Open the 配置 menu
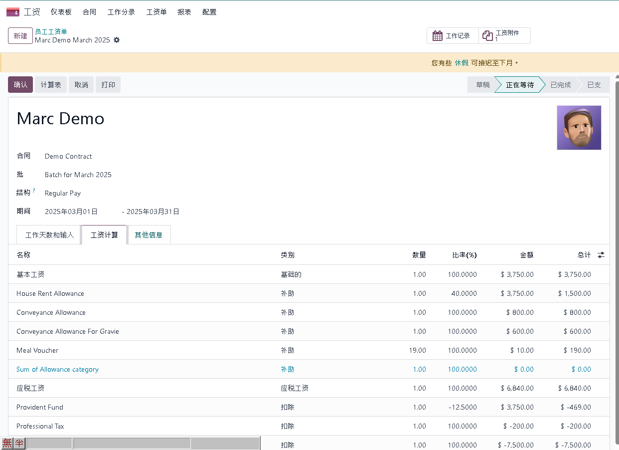This screenshot has height=450, width=619. [209, 12]
